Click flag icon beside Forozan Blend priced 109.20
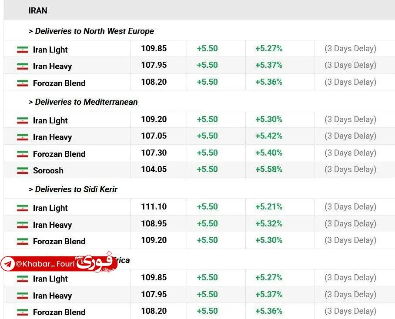Viewport: 395px width, 319px height. [22, 242]
